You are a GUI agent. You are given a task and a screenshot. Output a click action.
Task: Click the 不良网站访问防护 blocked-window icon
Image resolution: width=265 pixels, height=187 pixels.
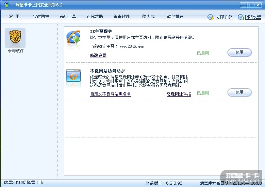(x=73, y=76)
